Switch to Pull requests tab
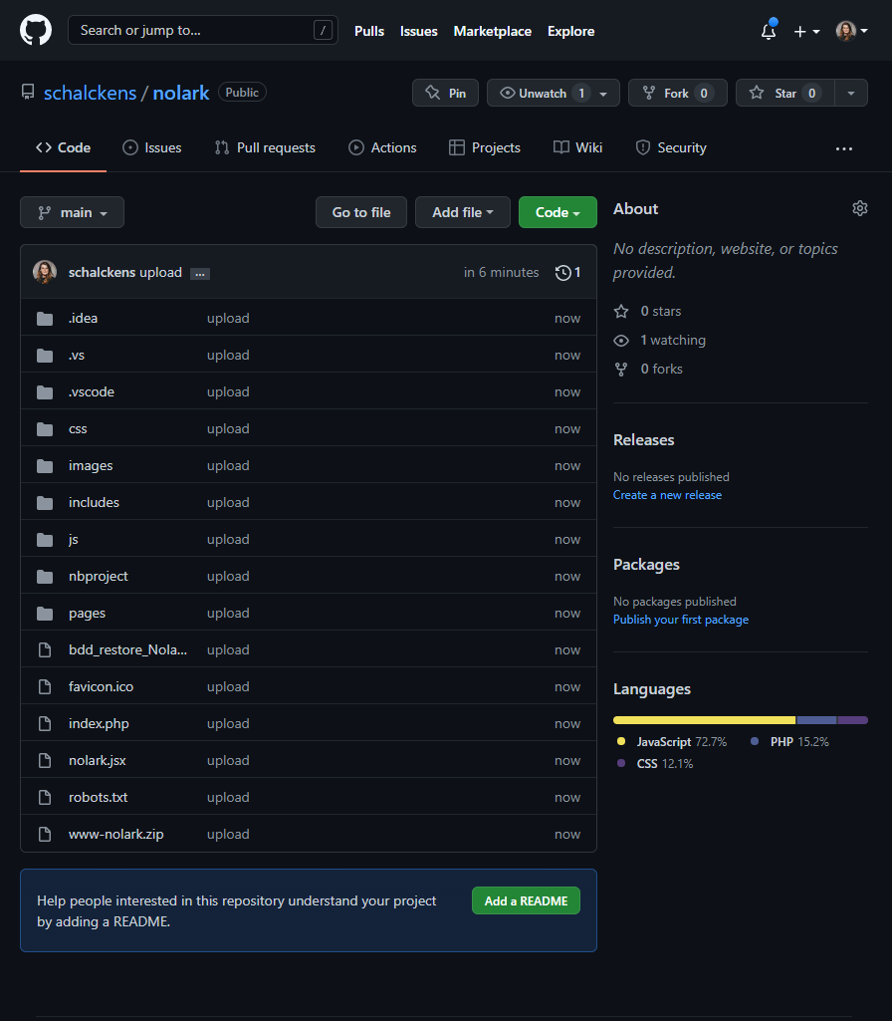The width and height of the screenshot is (892, 1021). pyautogui.click(x=265, y=147)
